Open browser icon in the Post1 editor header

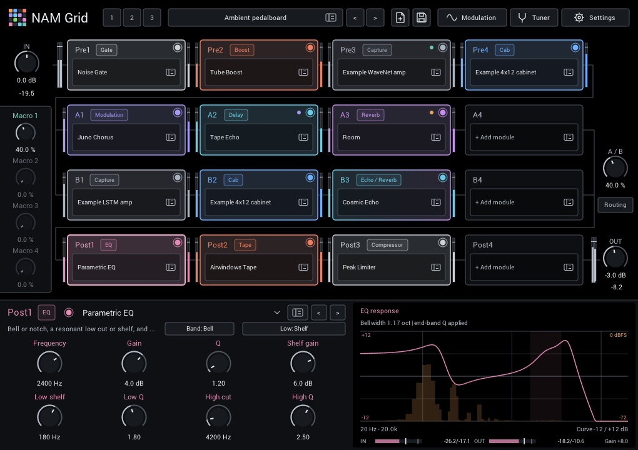(x=298, y=312)
